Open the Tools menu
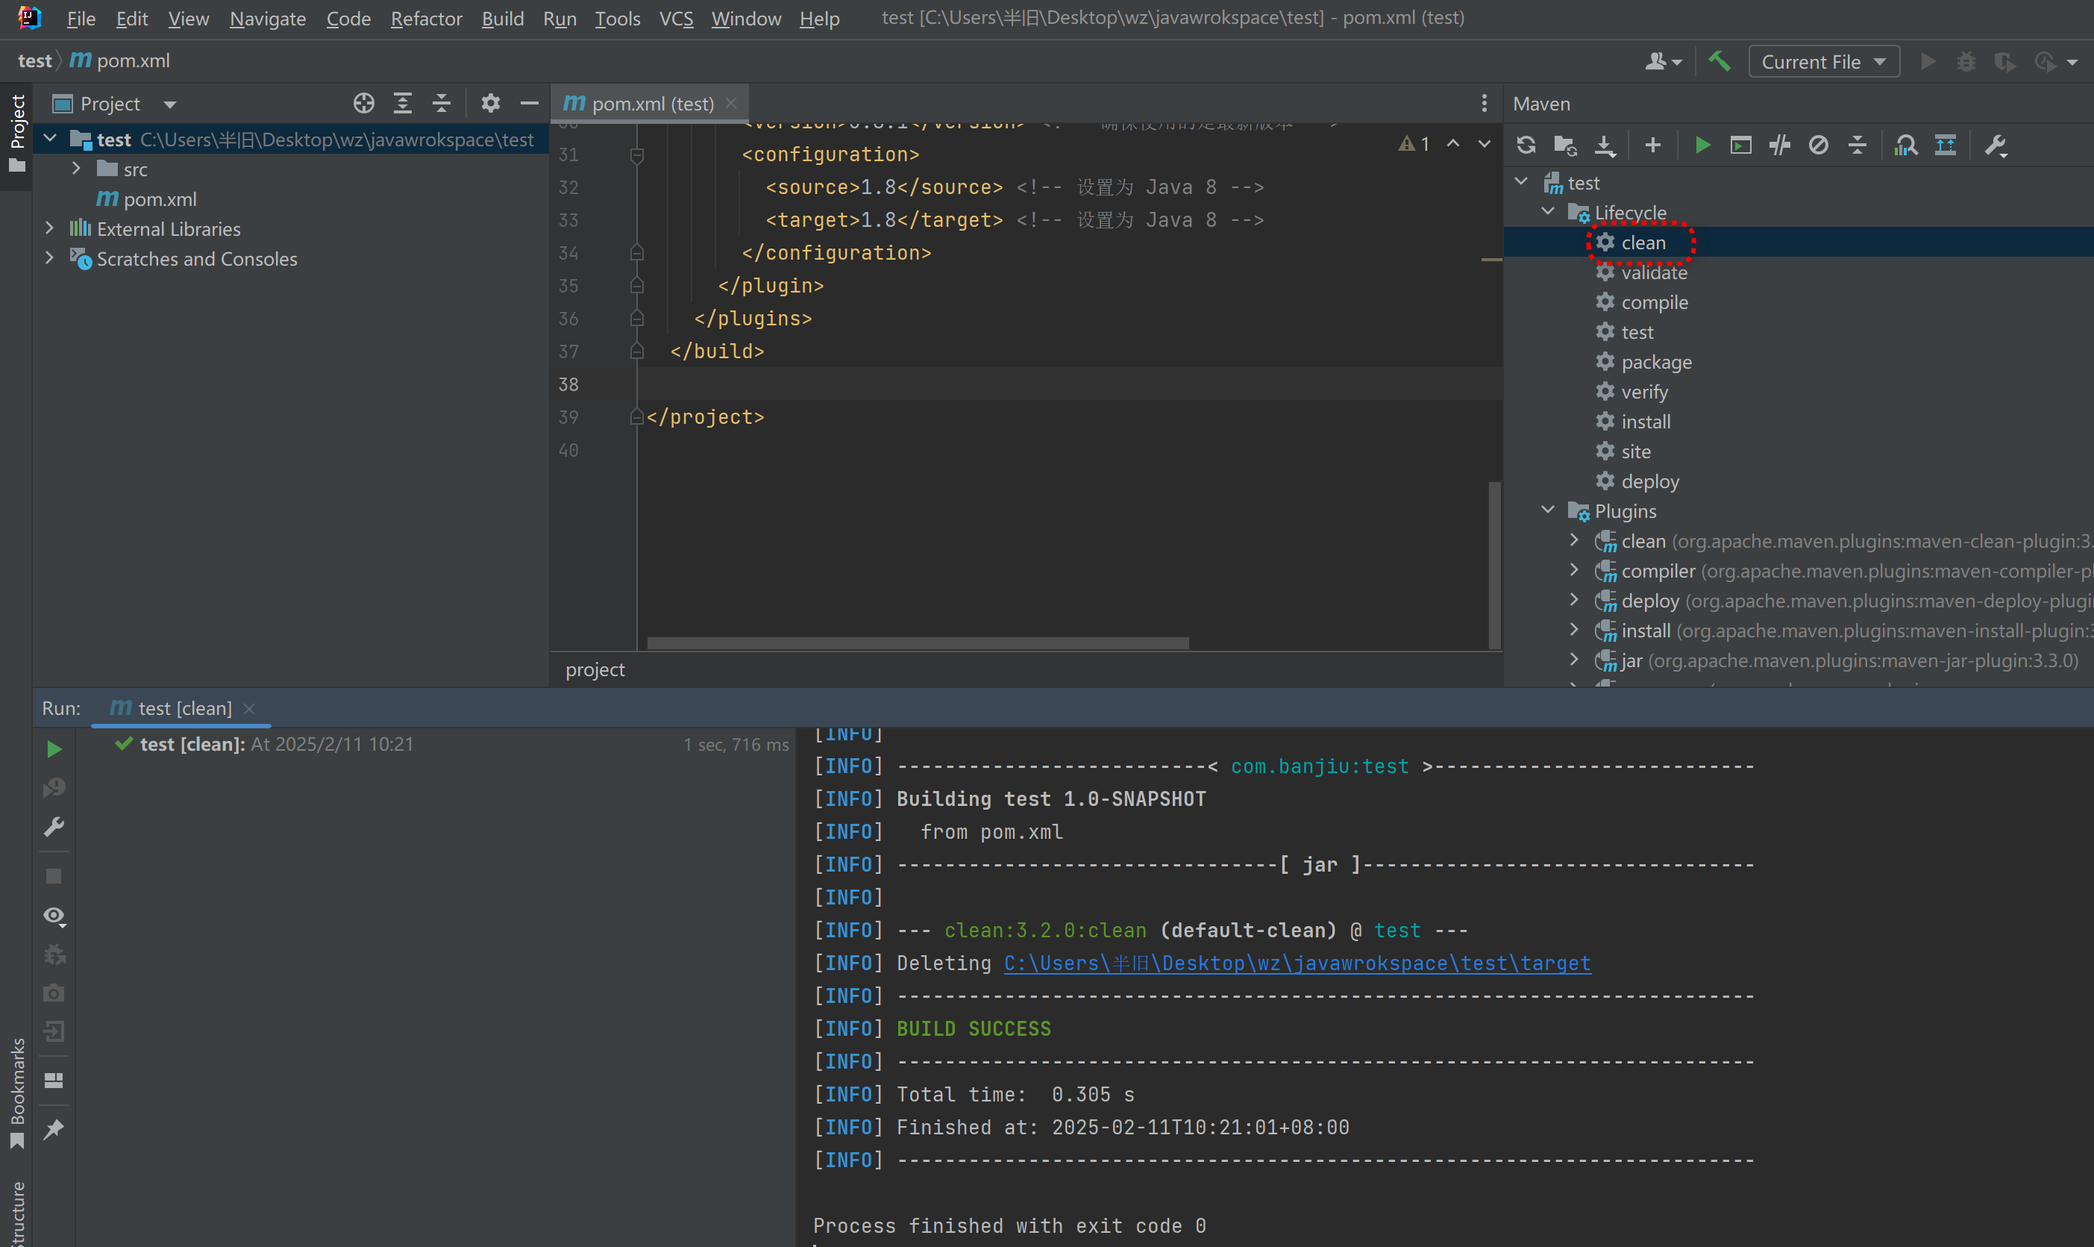 [618, 19]
